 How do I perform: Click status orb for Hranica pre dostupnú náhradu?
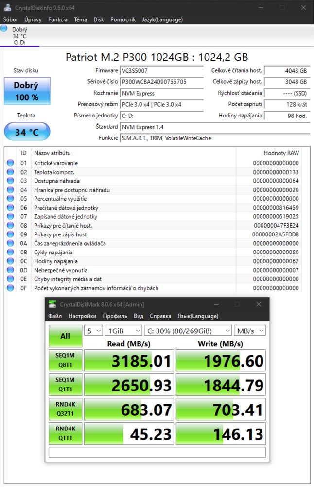[10, 190]
